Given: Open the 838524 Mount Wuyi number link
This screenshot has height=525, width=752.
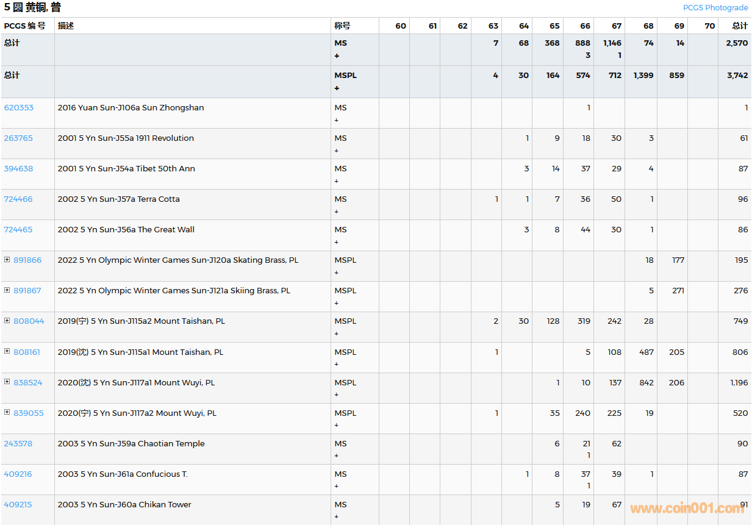Looking at the screenshot, I should [x=28, y=383].
